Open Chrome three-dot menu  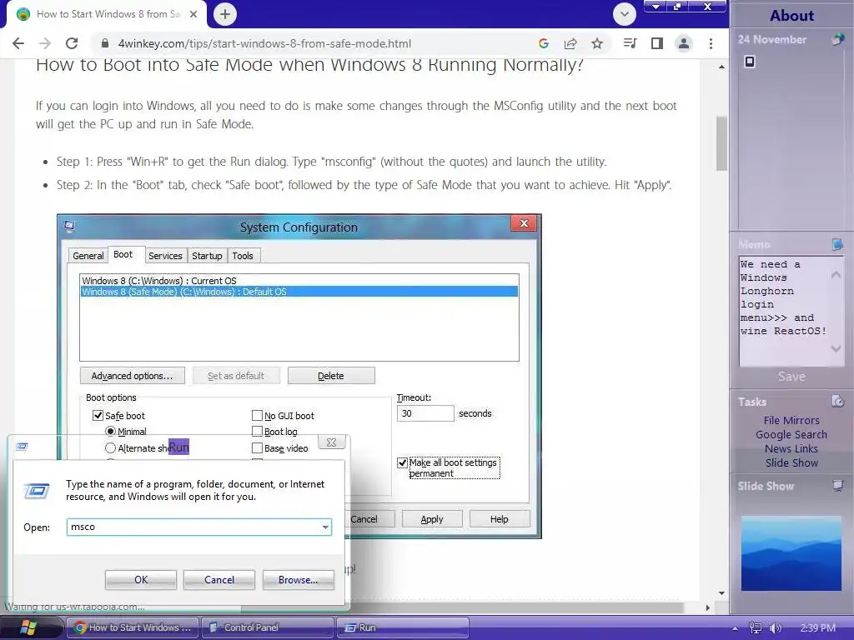tap(711, 43)
